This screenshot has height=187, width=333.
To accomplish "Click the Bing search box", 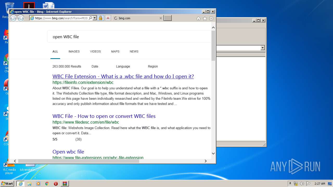I will pos(129,37).
